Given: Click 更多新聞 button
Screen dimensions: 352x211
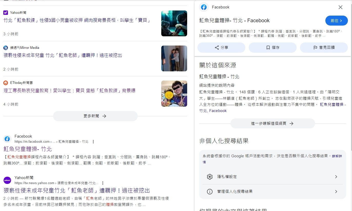Looking at the screenshot, I should point(95,116).
